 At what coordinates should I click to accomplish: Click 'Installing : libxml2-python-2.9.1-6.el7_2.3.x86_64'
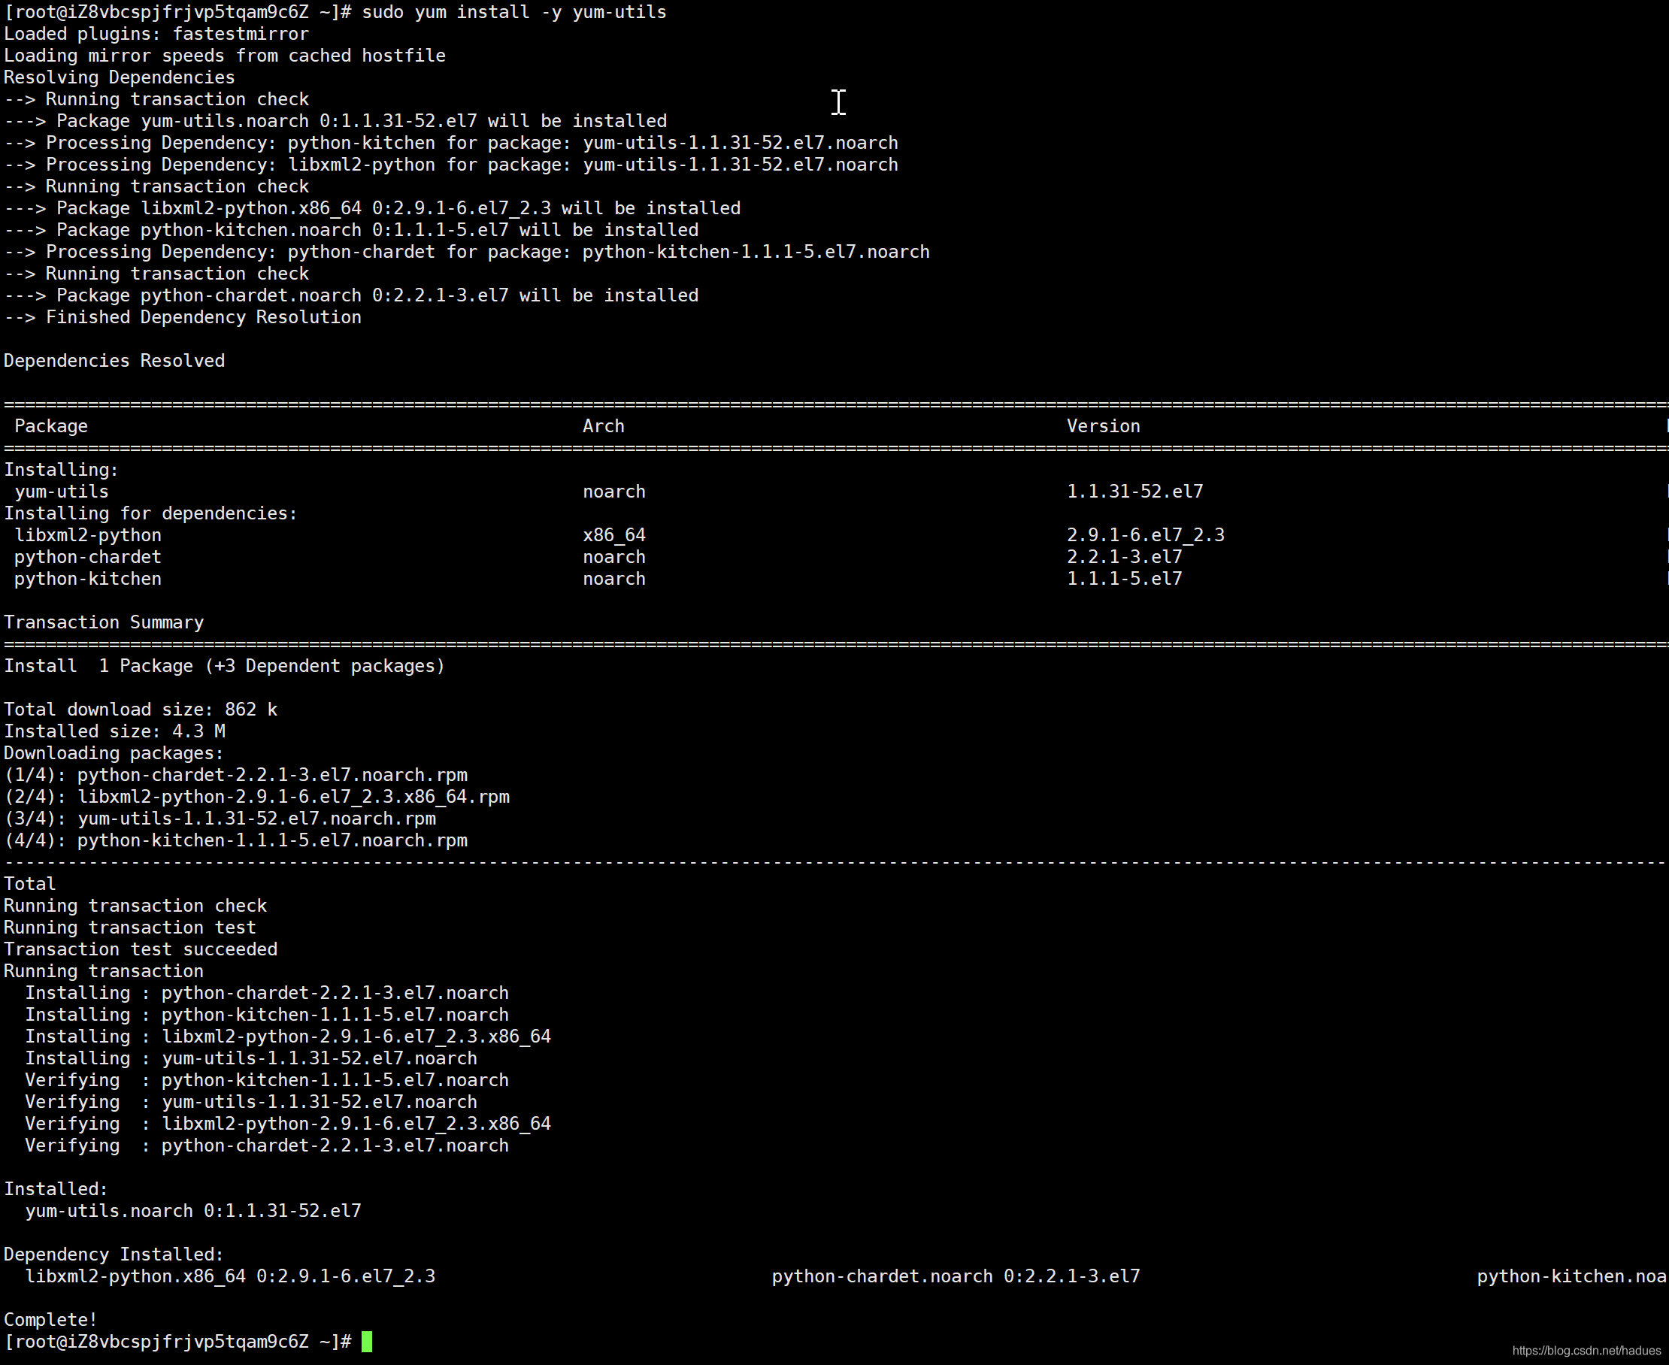(288, 1037)
